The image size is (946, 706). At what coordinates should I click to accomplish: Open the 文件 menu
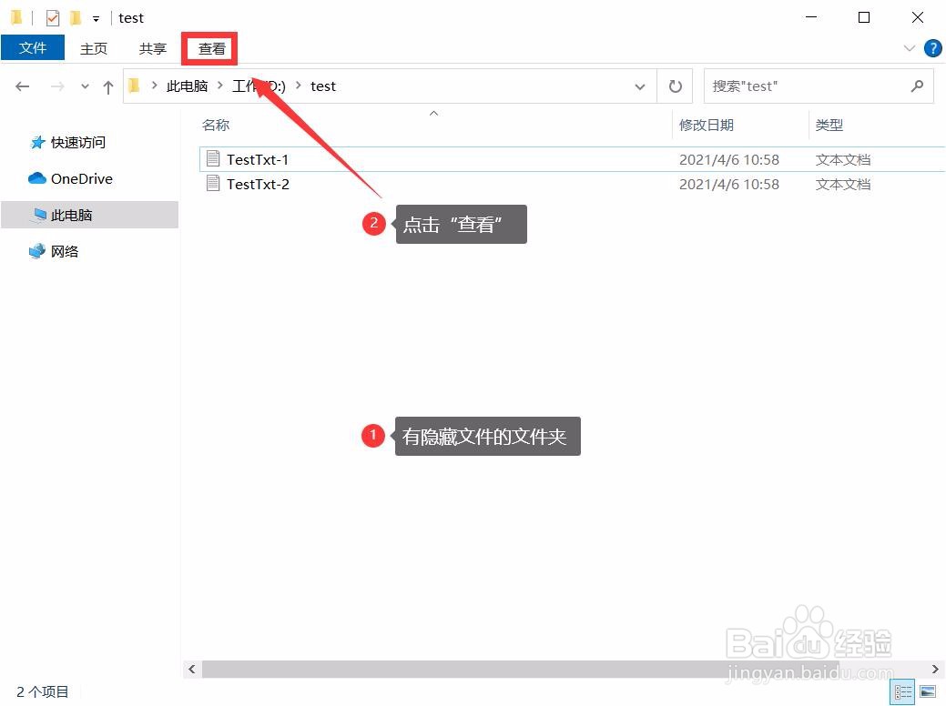coord(33,48)
